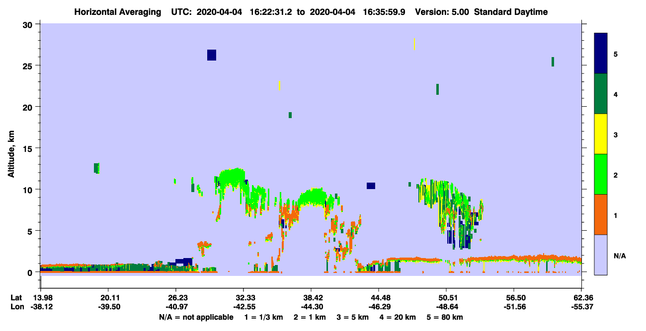Click the lavender N/A colorbar segment

[x=601, y=255]
